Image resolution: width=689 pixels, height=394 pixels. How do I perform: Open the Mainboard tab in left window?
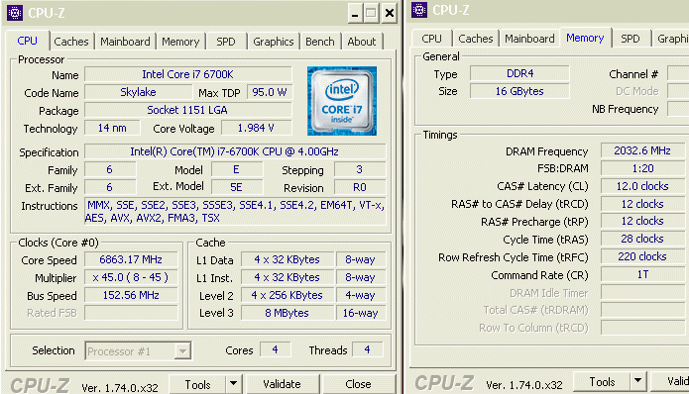(x=125, y=42)
